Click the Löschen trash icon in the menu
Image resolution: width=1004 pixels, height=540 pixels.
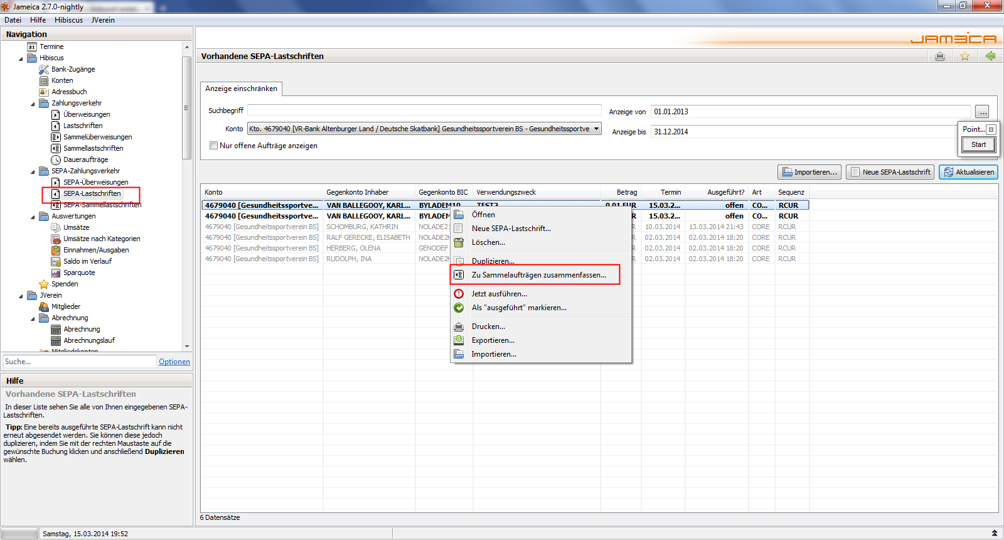459,242
